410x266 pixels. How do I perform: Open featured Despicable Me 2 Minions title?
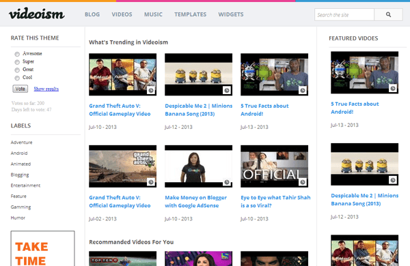tap(364, 199)
